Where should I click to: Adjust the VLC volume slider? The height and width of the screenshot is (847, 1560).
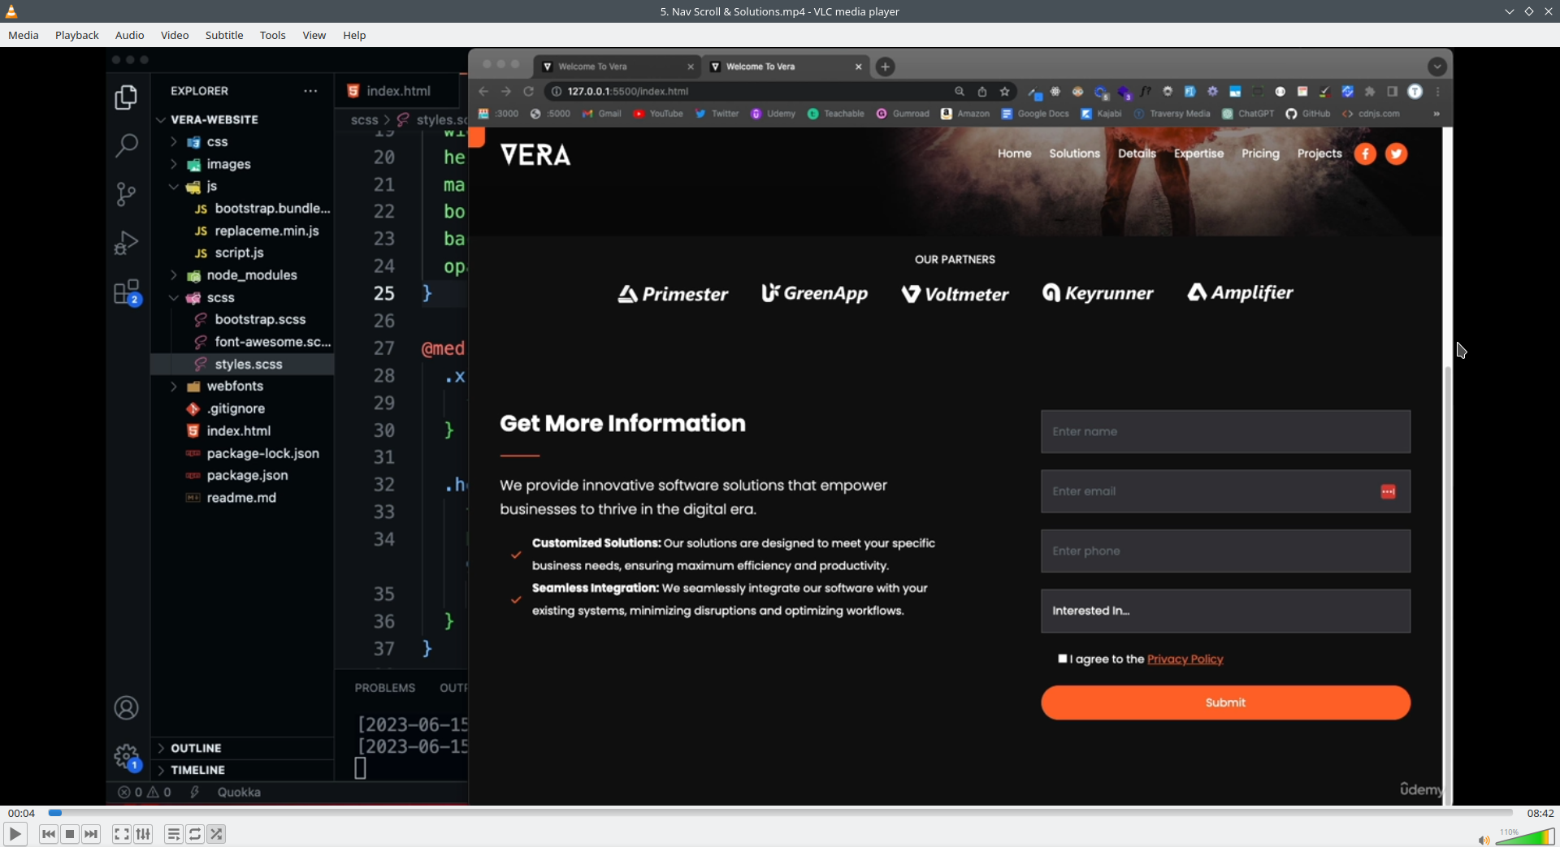coord(1525,836)
